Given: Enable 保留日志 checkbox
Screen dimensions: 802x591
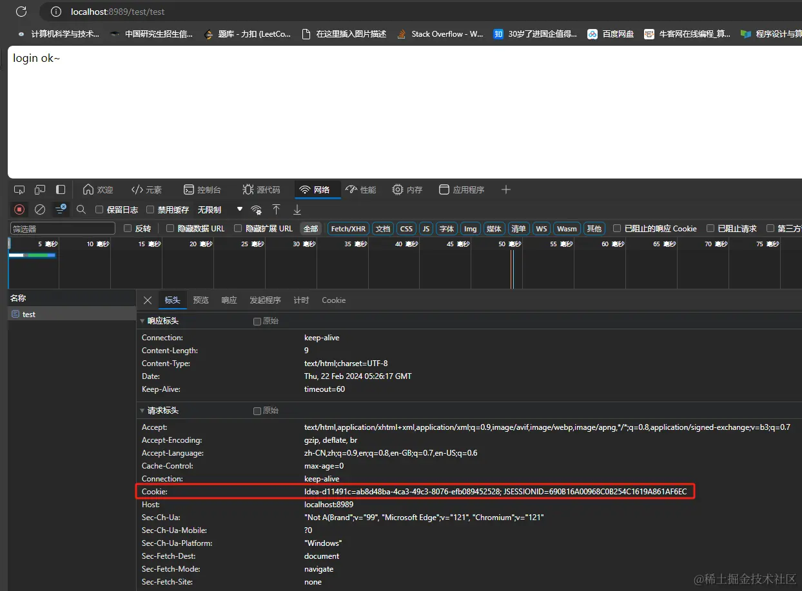Looking at the screenshot, I should coord(99,209).
